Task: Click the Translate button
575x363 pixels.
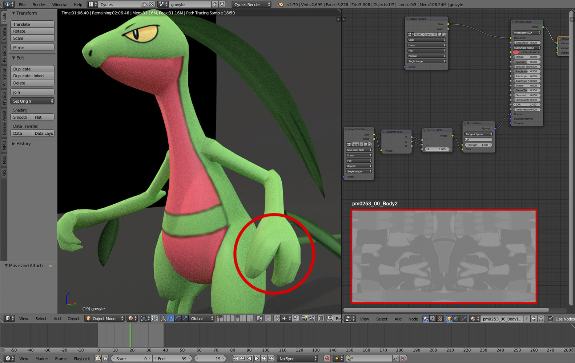Action: click(32, 24)
